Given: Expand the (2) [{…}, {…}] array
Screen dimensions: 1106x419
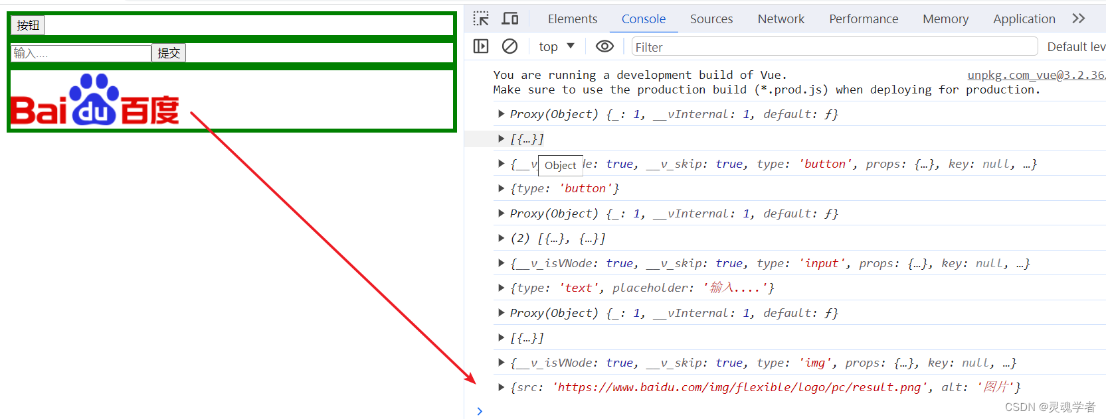Looking at the screenshot, I should coord(502,238).
